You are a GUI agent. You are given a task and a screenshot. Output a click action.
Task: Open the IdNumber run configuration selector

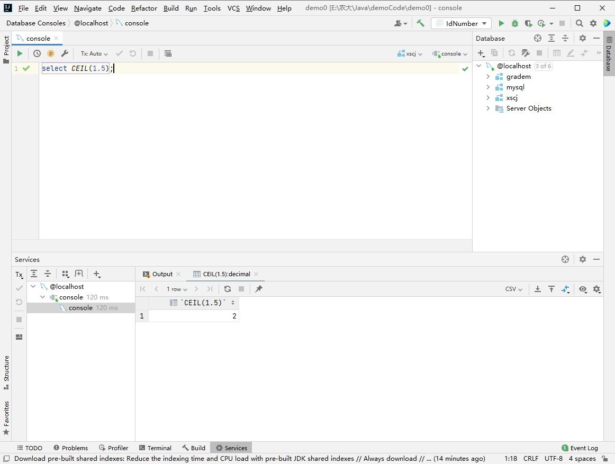tap(461, 23)
